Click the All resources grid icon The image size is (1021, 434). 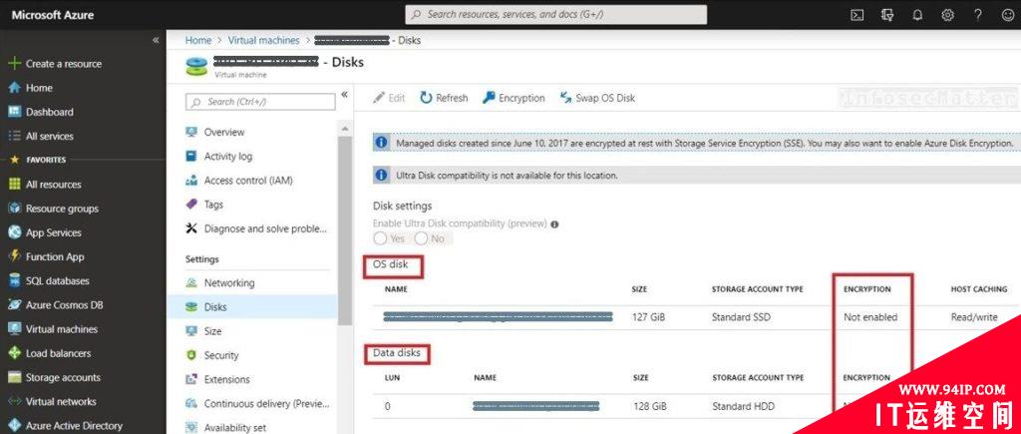point(14,185)
